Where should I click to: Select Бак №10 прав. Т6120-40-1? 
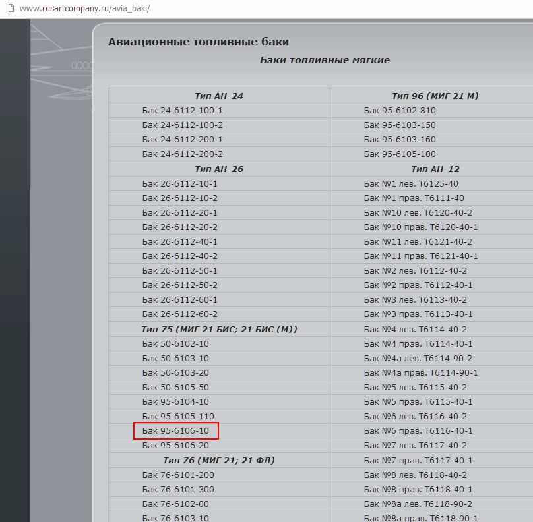click(x=421, y=227)
